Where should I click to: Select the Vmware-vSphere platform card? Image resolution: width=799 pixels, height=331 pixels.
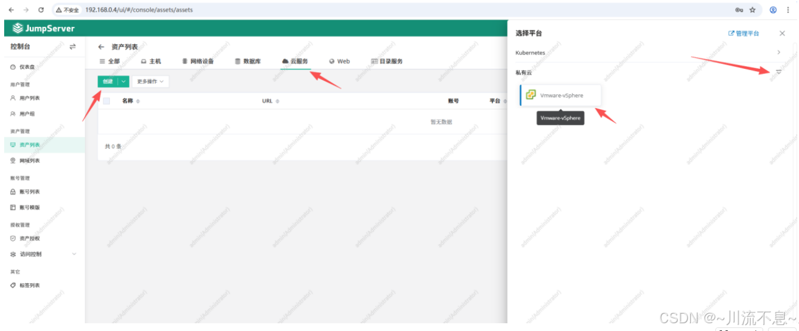[560, 96]
